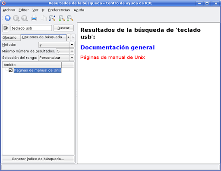
Task: Open the Método dropdown
Action: tap(57, 45)
